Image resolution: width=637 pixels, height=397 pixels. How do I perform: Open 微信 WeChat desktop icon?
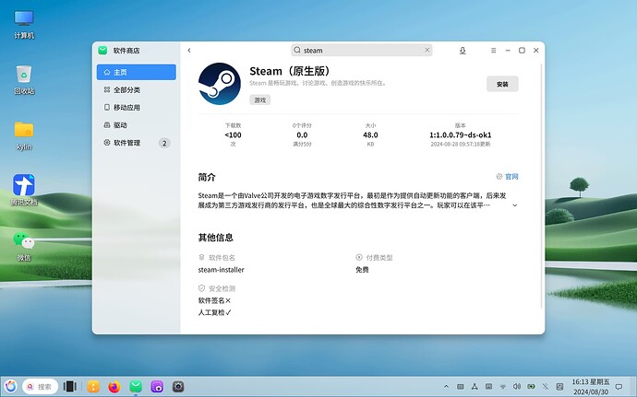click(24, 246)
